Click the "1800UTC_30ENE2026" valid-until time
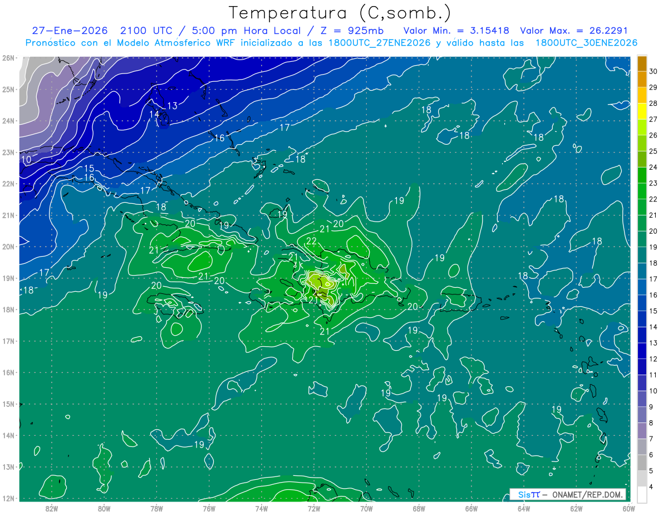 (586, 43)
